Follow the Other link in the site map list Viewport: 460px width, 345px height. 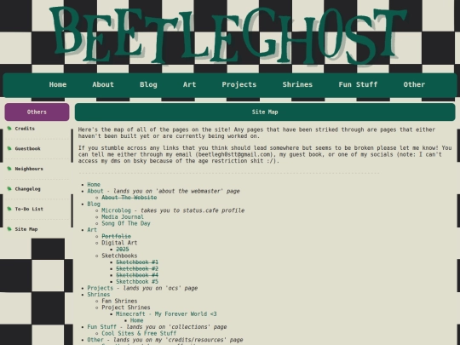(95, 339)
